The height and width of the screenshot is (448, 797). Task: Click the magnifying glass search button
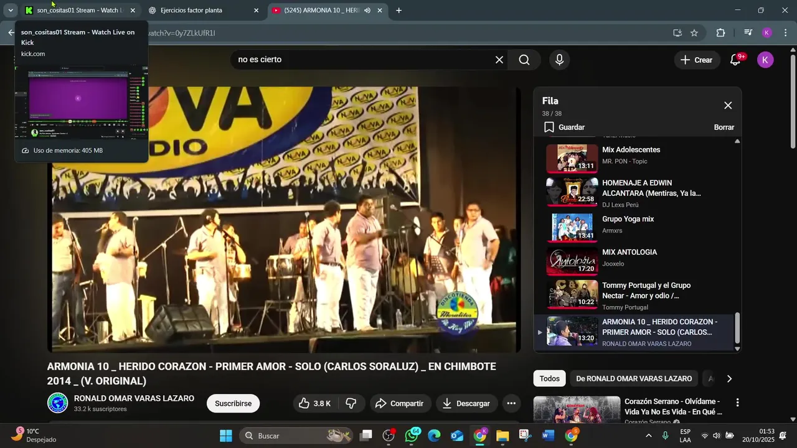point(524,60)
